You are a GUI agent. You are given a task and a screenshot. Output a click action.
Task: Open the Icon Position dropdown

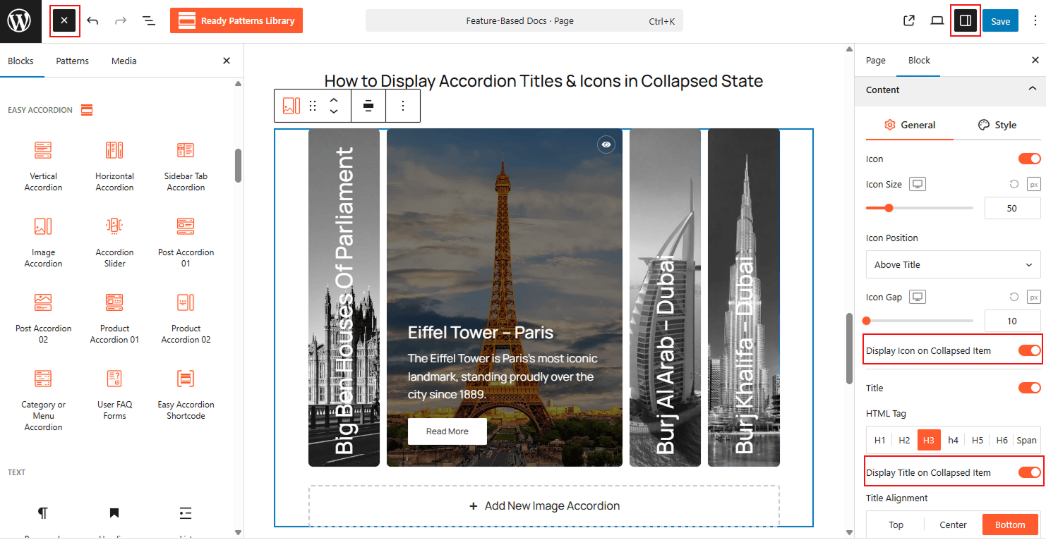click(953, 264)
